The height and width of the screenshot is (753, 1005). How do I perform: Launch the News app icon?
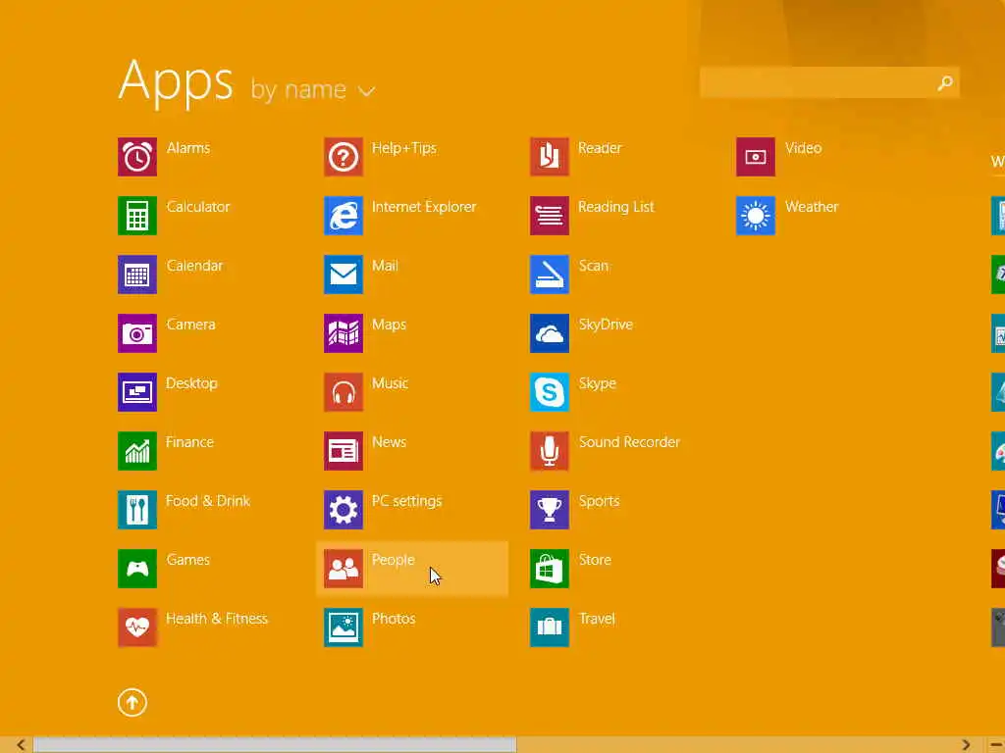[x=344, y=451]
